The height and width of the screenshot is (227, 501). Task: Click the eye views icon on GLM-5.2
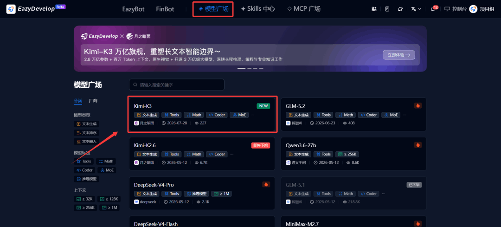pos(345,123)
